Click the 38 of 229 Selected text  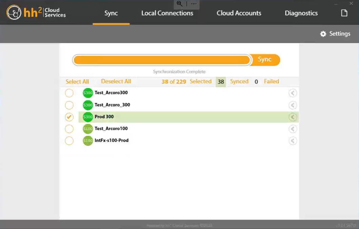(186, 82)
